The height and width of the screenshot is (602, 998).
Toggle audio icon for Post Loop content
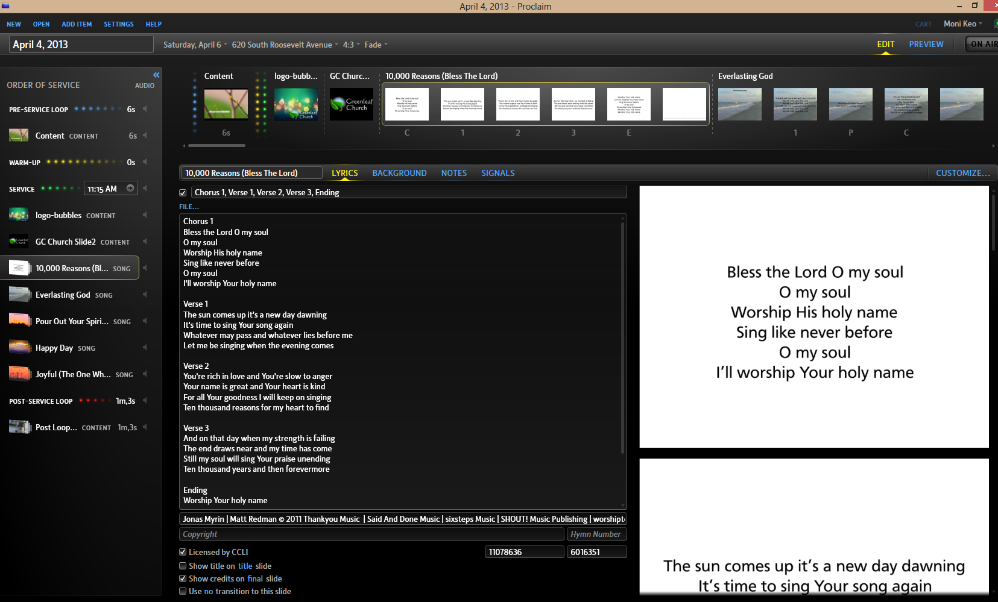[145, 427]
